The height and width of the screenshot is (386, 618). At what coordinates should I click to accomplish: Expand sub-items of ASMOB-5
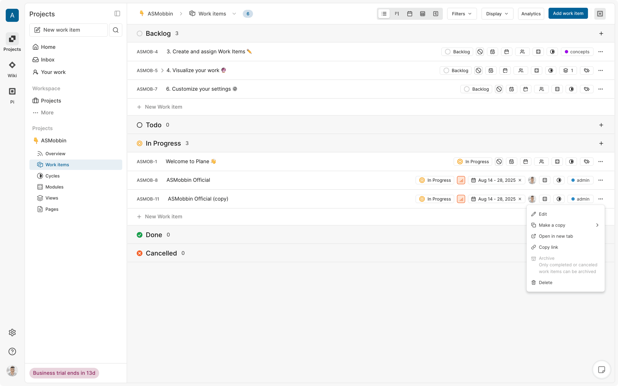coord(162,70)
